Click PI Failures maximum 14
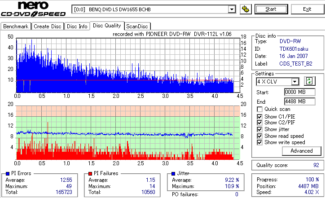325x198 pixels. [152, 186]
